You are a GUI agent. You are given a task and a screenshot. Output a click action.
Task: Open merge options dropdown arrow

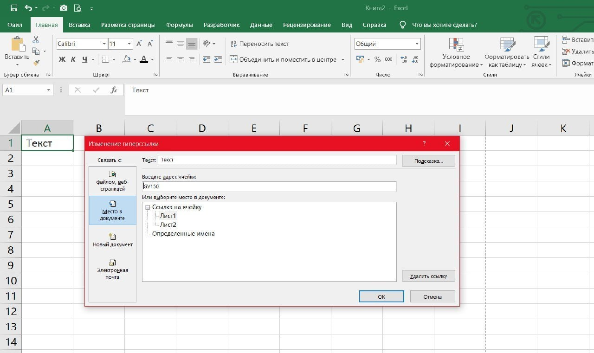[343, 59]
